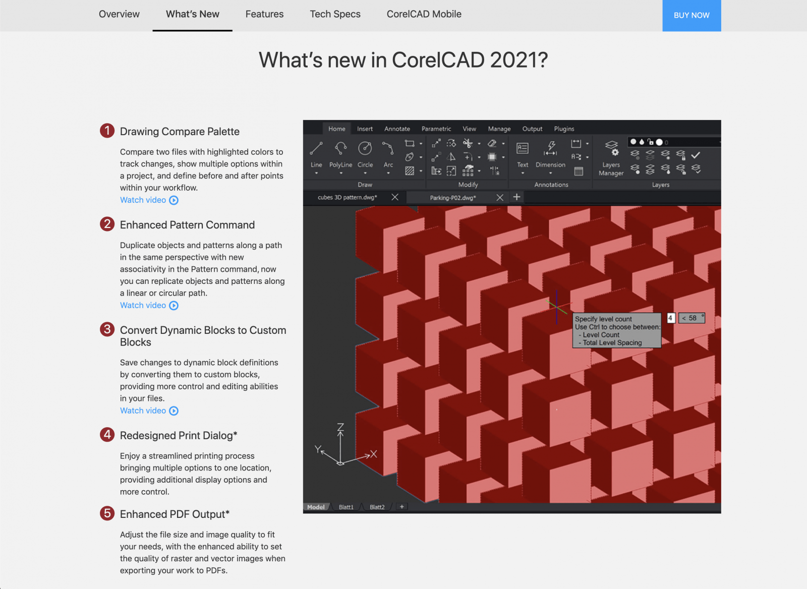Expand the Arc tool dropdown arrow
807x589 pixels.
[x=388, y=173]
